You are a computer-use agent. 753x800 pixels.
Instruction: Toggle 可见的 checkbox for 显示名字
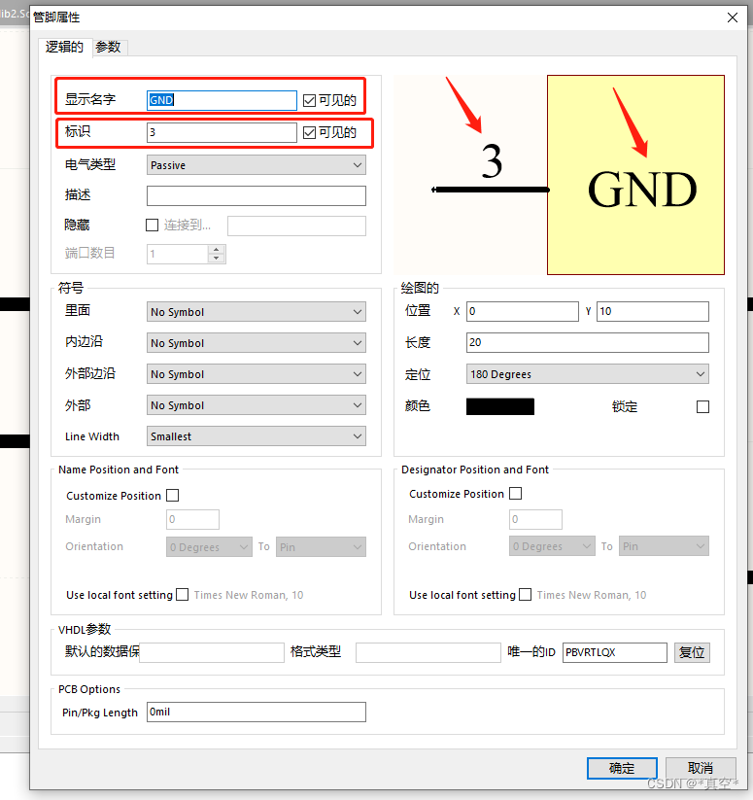[309, 100]
